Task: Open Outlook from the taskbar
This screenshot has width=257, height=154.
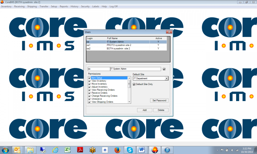Action: pos(17,150)
